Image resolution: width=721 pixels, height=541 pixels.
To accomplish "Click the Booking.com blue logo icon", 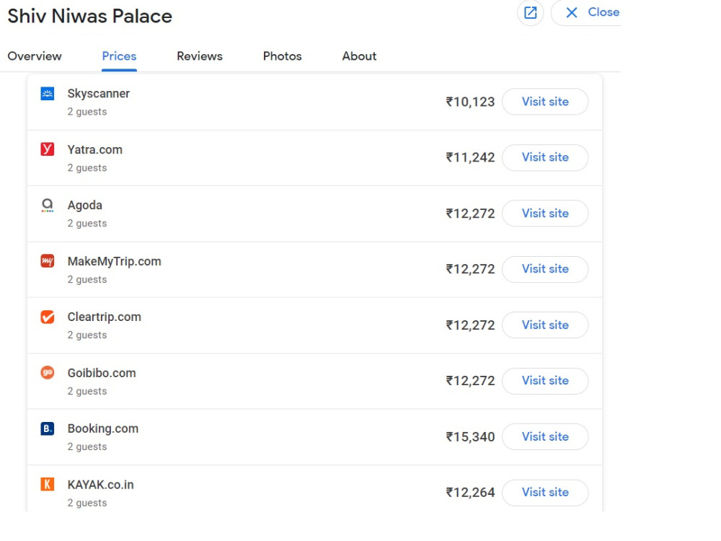I will (48, 428).
